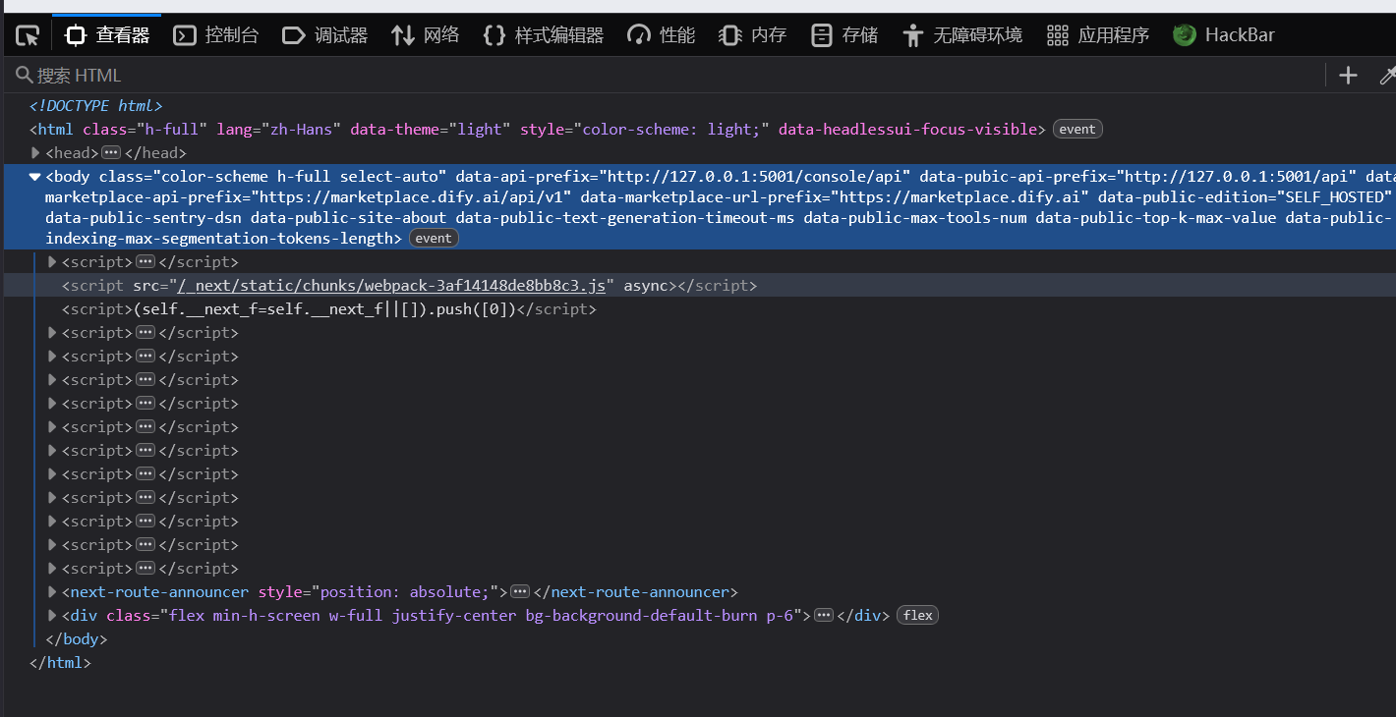The width and height of the screenshot is (1396, 717).
Task: Click the data-theme value "light"
Action: point(480,130)
